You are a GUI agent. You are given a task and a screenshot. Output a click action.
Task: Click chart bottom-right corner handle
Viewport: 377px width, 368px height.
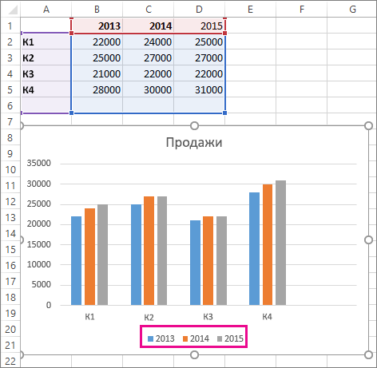[x=368, y=354]
